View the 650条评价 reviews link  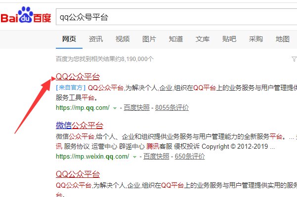point(190,157)
